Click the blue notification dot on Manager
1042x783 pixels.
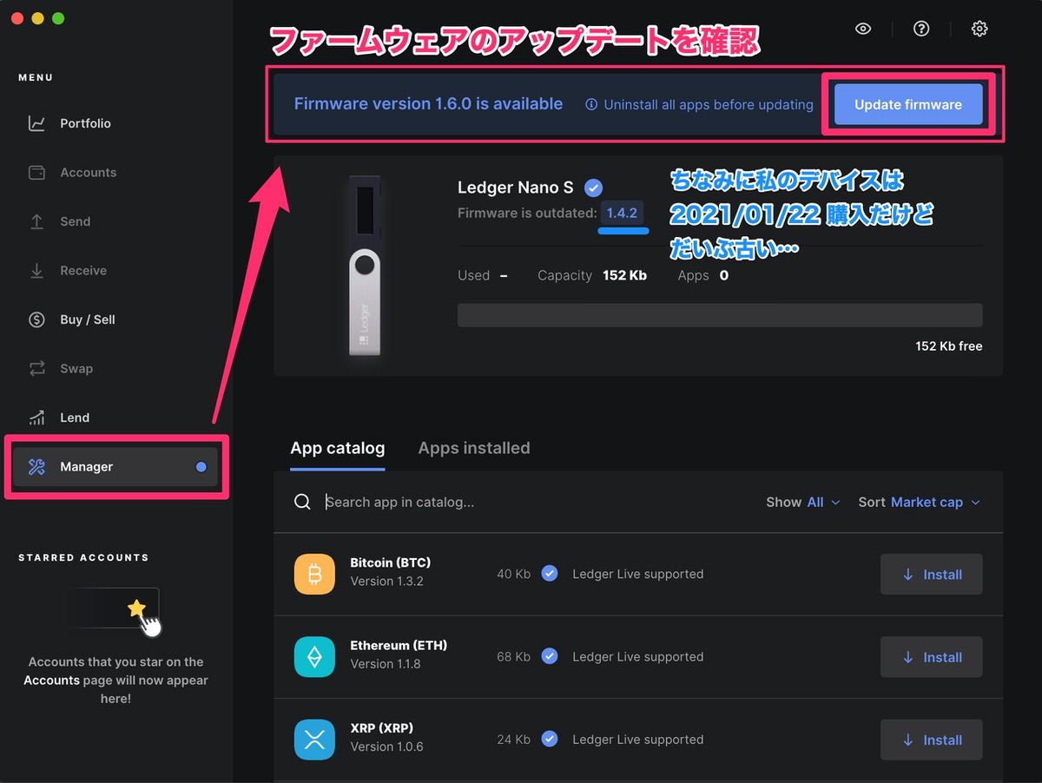[201, 467]
